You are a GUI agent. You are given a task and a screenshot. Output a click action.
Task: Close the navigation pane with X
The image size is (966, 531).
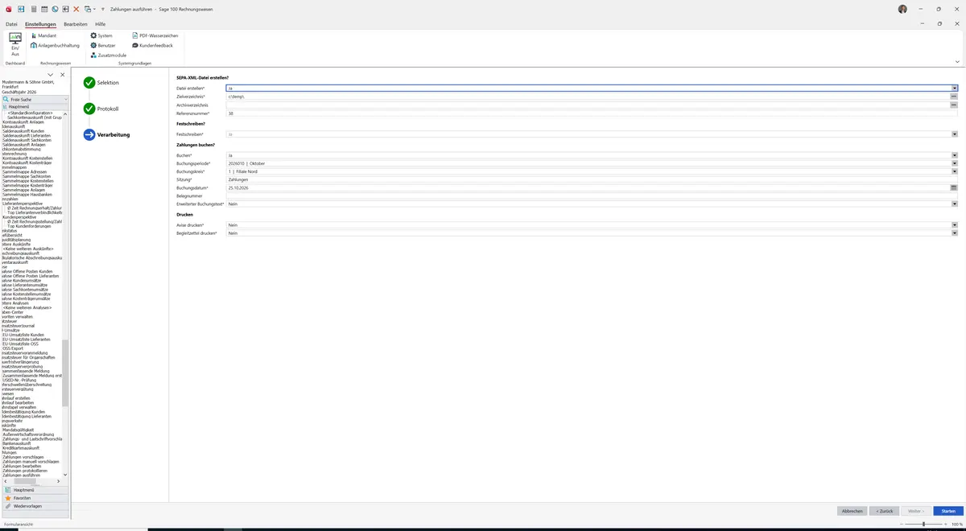[x=63, y=75]
